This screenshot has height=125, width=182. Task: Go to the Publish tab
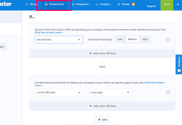pos(126,4)
